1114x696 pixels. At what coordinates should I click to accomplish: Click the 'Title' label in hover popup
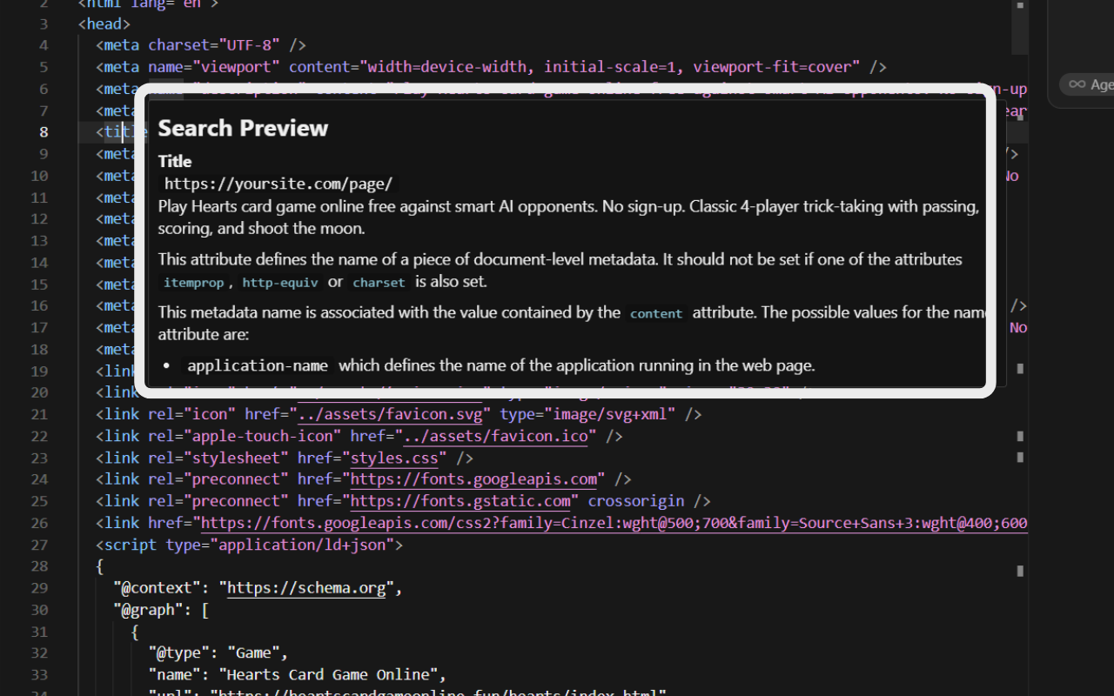(x=175, y=161)
